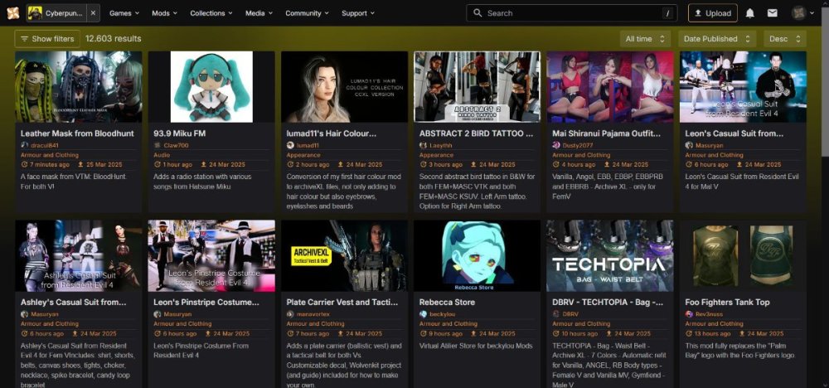The height and width of the screenshot is (388, 829).
Task: Visit author lumad11 profile
Action: 308,145
